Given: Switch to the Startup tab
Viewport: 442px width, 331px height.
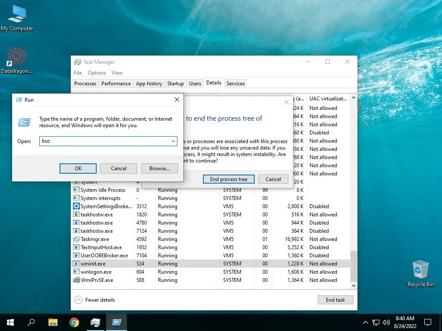Looking at the screenshot, I should [176, 84].
